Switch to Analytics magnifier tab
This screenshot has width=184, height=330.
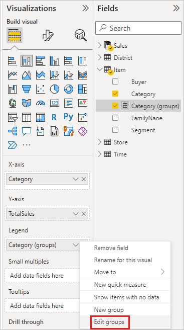click(x=81, y=35)
